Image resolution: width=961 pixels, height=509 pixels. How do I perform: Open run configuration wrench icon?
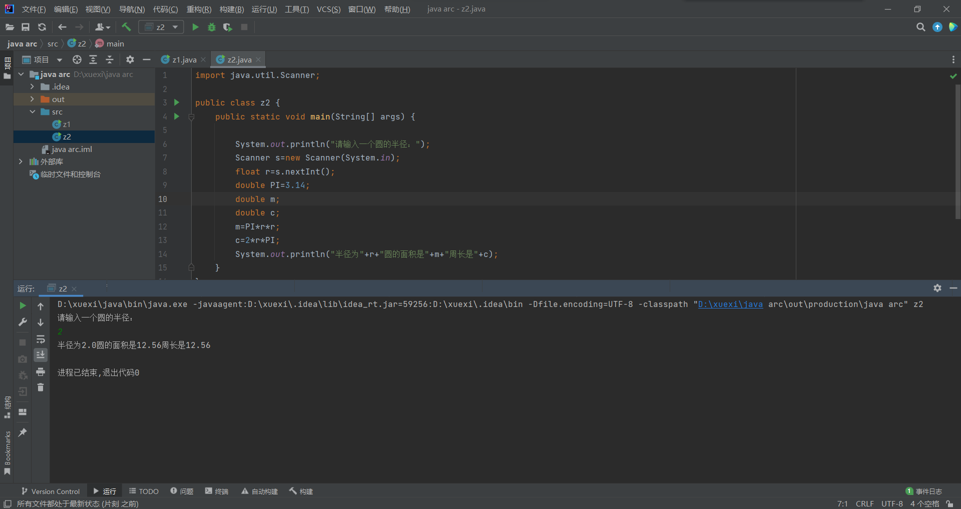coord(23,322)
